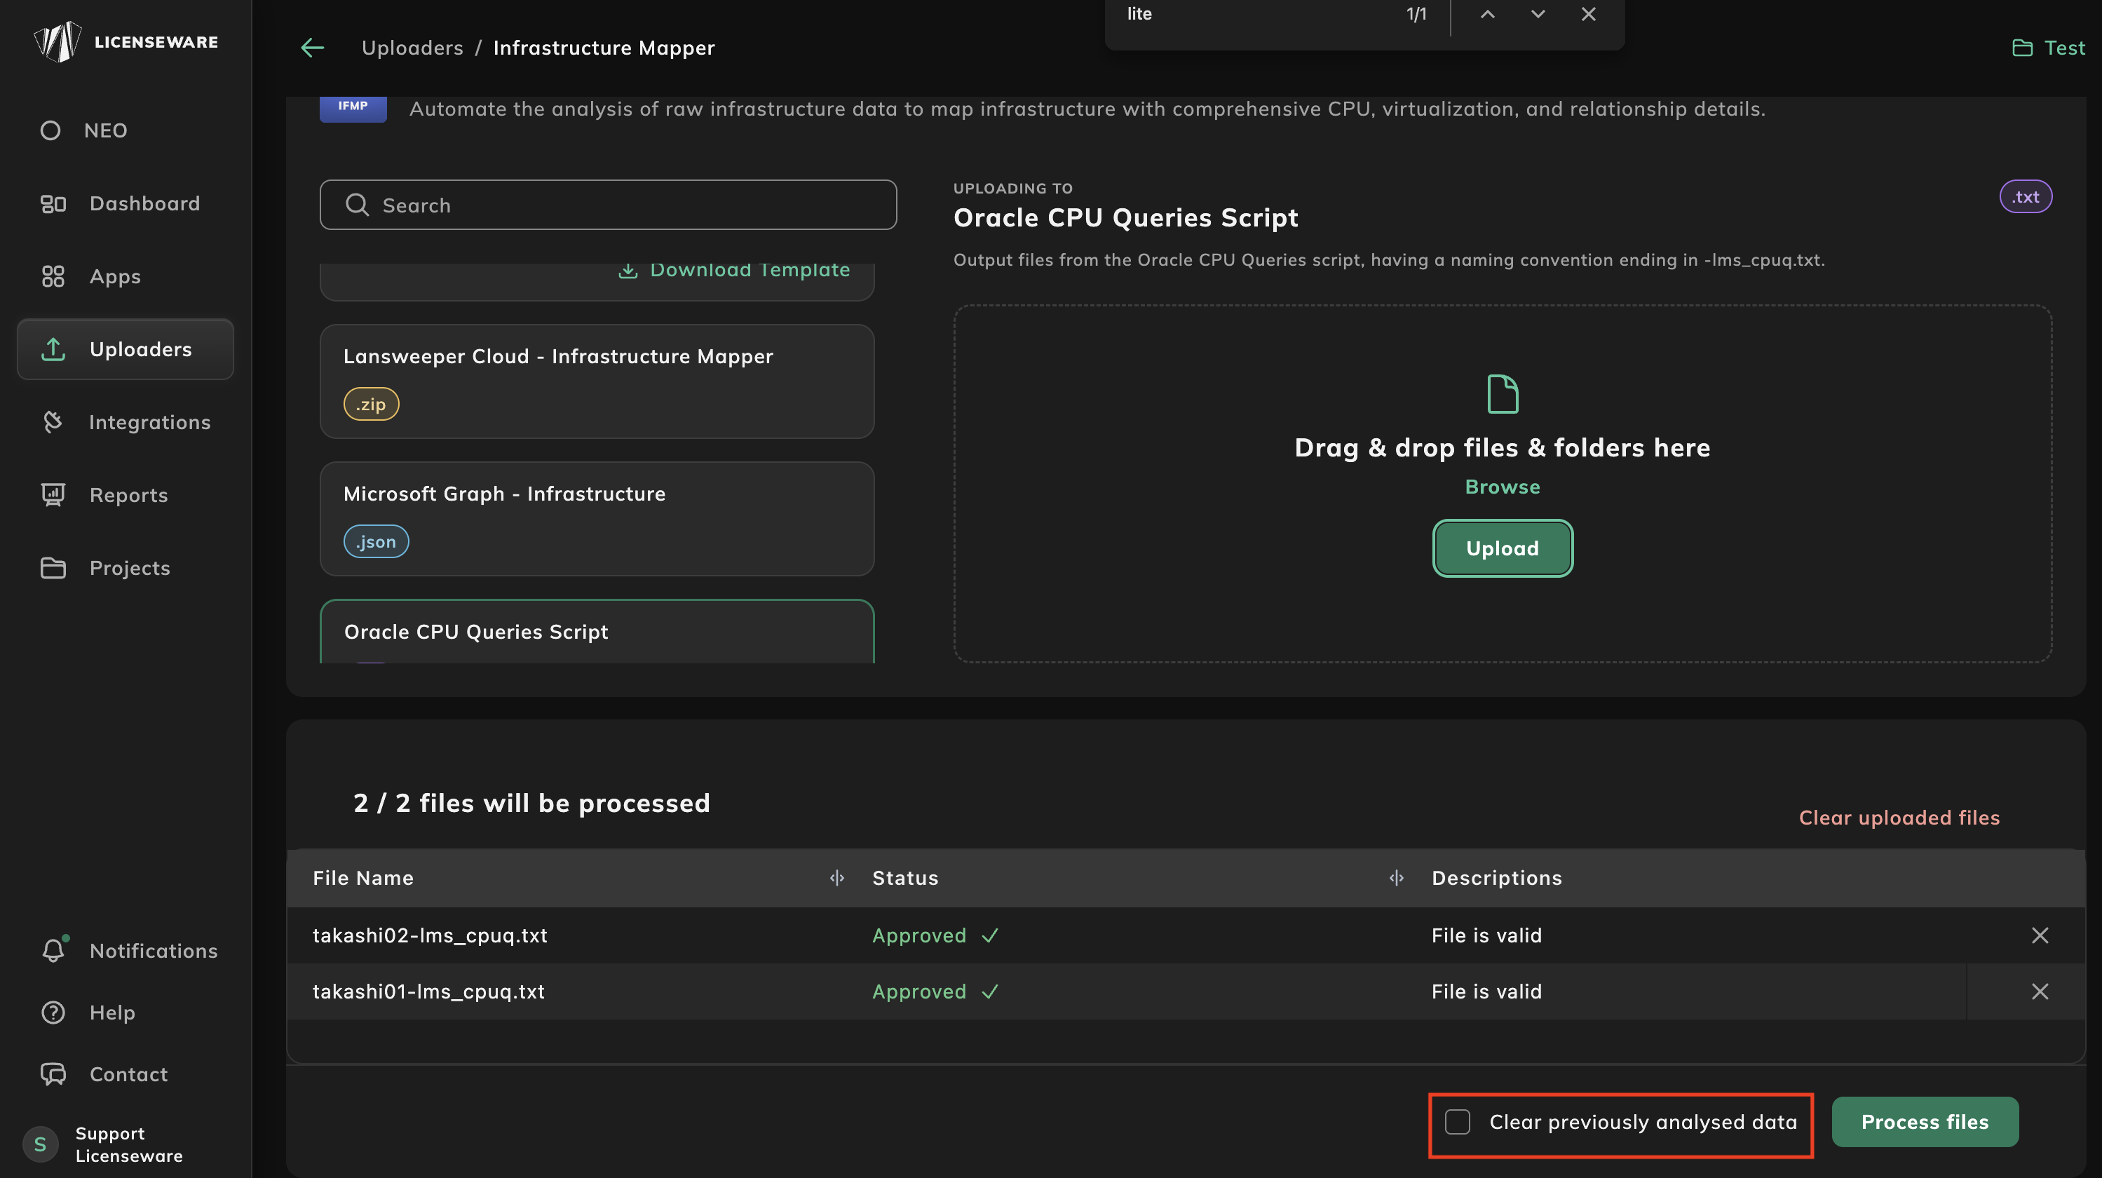2102x1178 pixels.
Task: Click Approved status for takashi02 file
Action: click(x=935, y=935)
